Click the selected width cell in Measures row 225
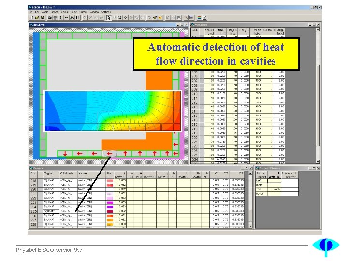The image size is (348, 261). click(x=220, y=159)
